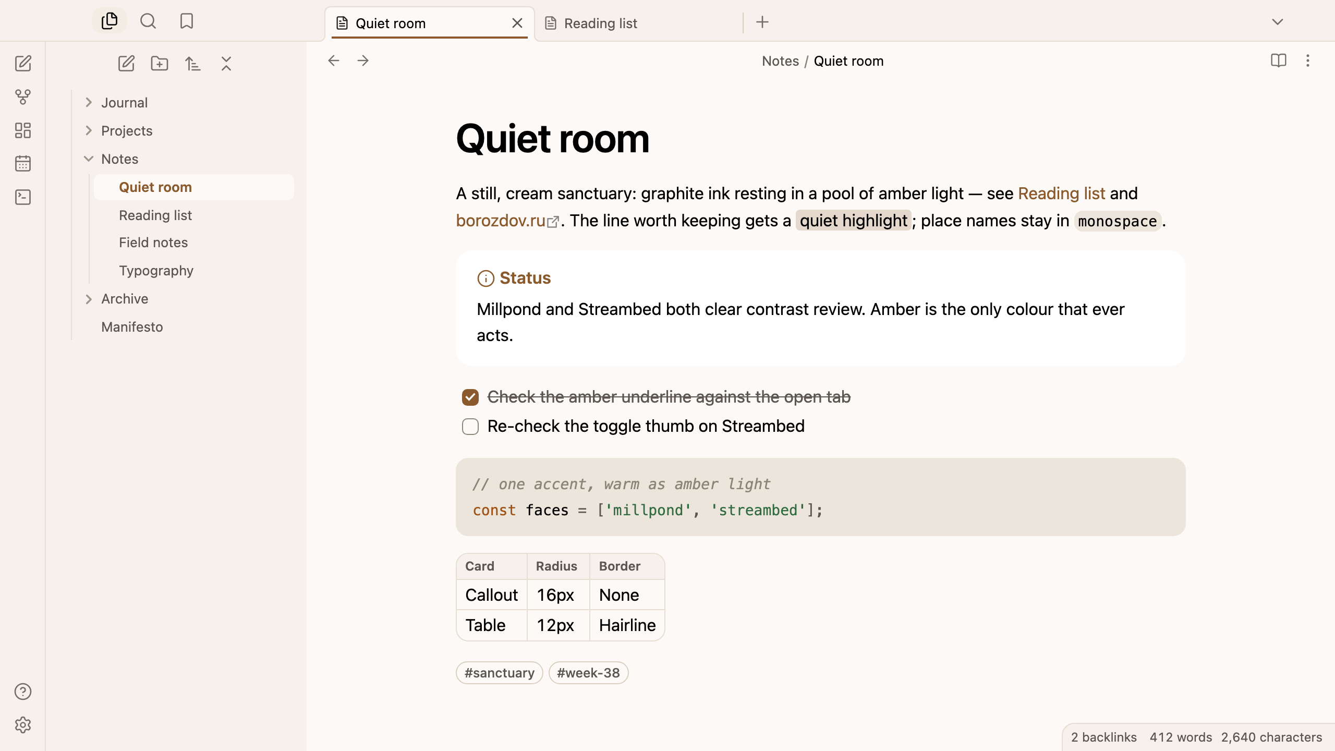Open Reading list in the file tree

click(194, 215)
